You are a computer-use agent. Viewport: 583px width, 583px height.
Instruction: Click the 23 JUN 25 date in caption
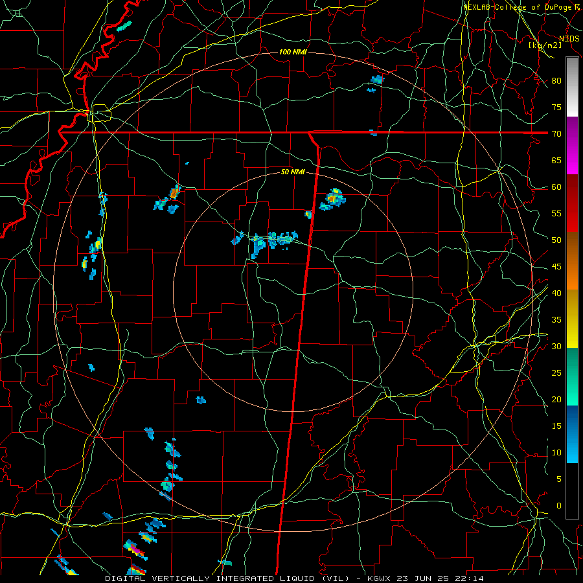(422, 578)
